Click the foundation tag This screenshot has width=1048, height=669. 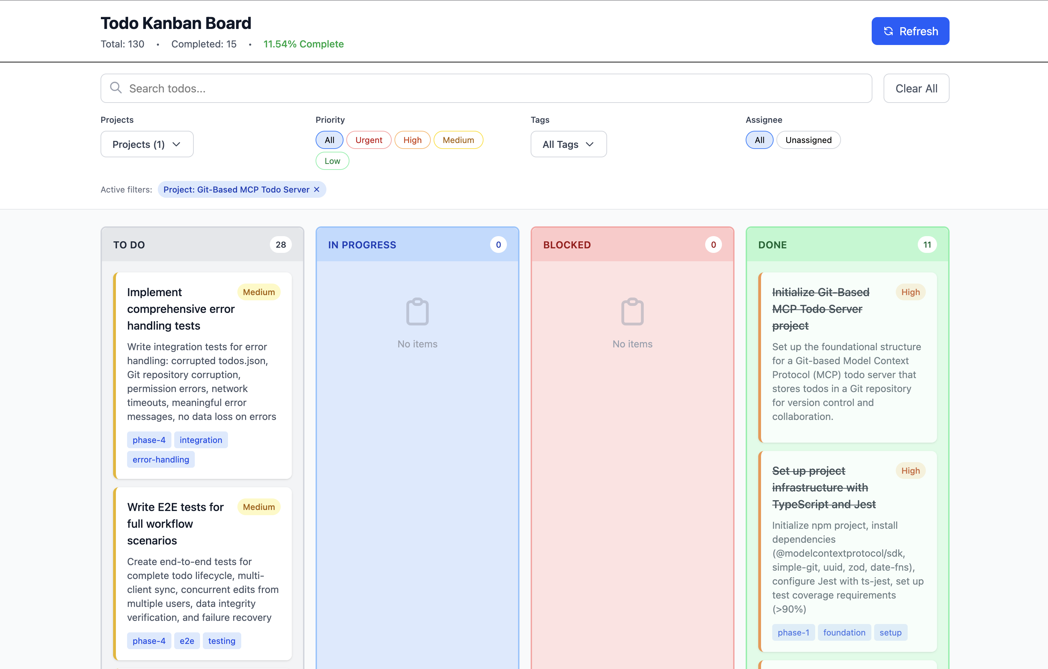pyautogui.click(x=844, y=632)
